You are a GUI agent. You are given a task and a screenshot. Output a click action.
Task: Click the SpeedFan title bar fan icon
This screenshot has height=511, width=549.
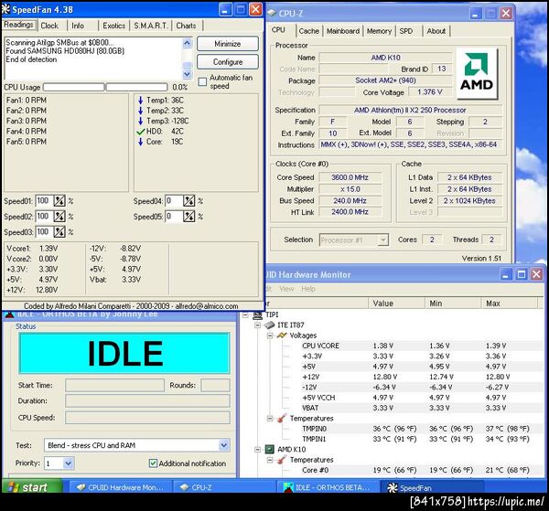pos(6,9)
